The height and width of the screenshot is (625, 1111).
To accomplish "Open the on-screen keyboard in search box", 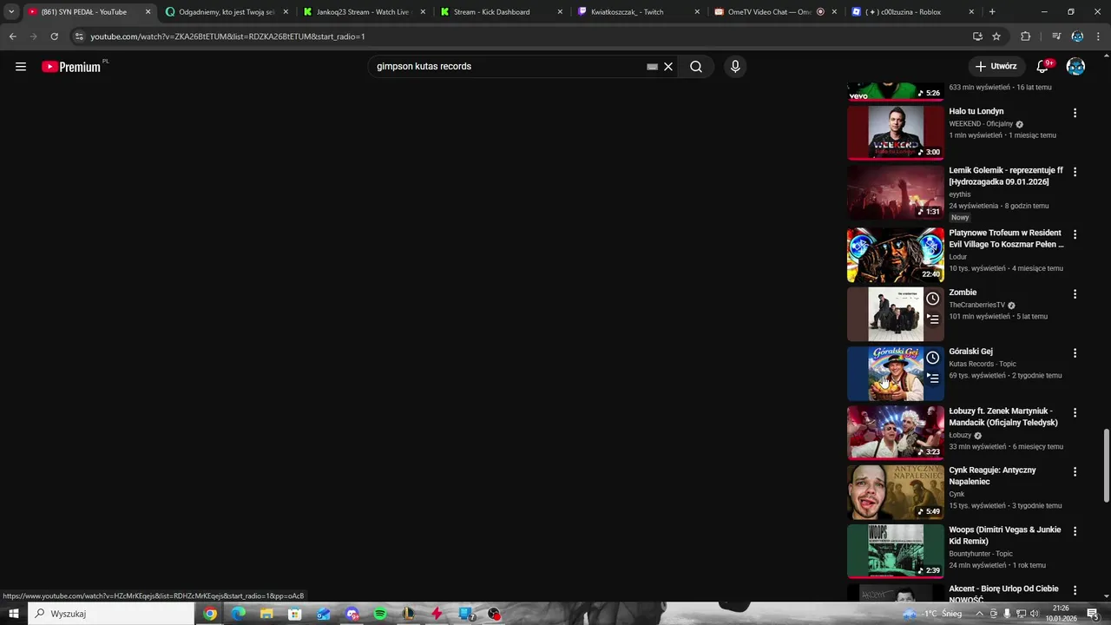I will 652,67.
